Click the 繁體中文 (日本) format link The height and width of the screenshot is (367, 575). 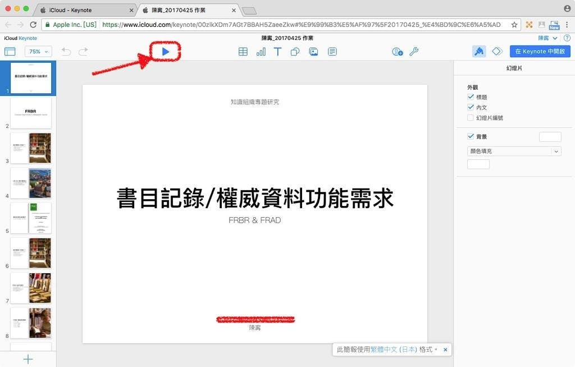[x=394, y=350]
